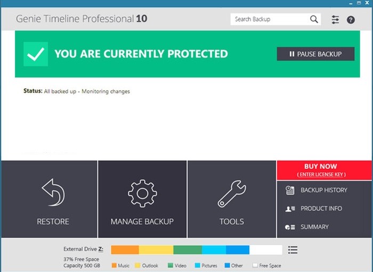The height and width of the screenshot is (272, 373).
Task: Open the Tools tile label
Action: point(232,221)
